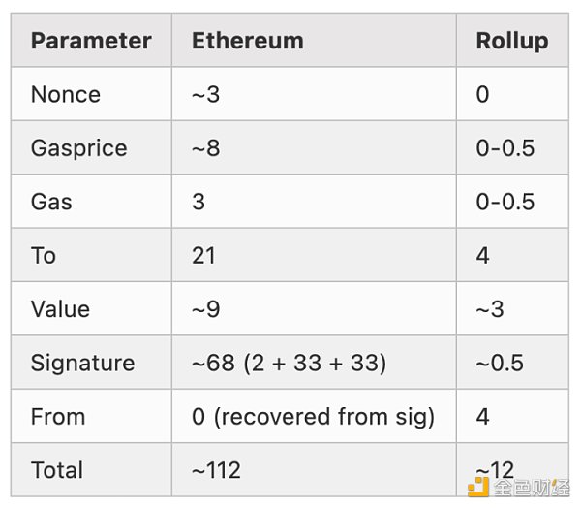Select the Rollup Nonce value 0
The height and width of the screenshot is (508, 581).
pos(482,95)
